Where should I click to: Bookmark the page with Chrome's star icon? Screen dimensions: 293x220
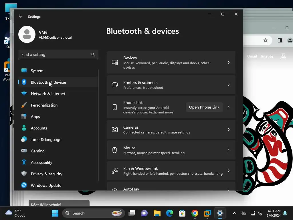pos(265,40)
